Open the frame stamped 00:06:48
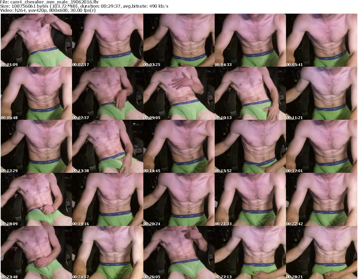Image resolution: width=358 pixels, height=279 pixels. [x=36, y=93]
